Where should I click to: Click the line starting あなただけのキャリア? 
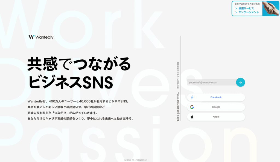(x=81, y=118)
